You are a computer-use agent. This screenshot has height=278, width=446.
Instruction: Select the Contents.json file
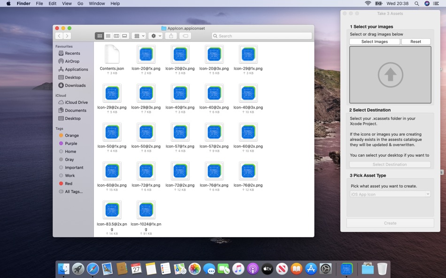112,55
